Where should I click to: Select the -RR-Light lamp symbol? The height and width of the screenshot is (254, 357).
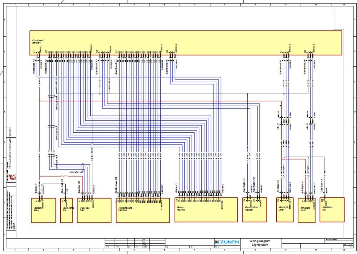click(x=307, y=210)
